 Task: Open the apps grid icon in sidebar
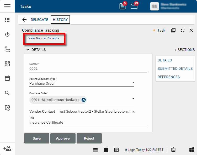tap(7, 20)
